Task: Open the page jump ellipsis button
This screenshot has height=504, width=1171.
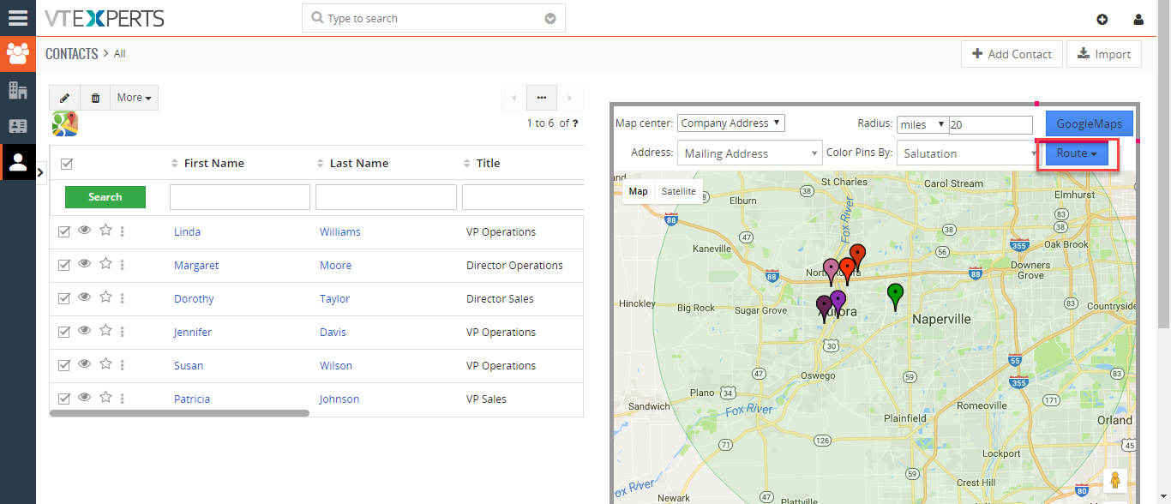Action: click(x=542, y=98)
